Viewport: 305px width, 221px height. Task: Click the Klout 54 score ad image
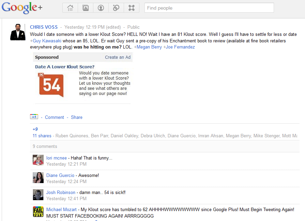pyautogui.click(x=51, y=85)
